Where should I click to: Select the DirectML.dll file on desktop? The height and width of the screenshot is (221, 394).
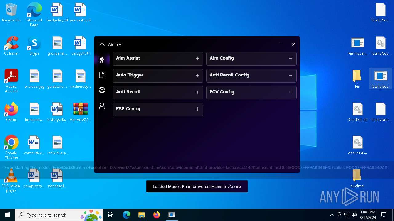coord(357,112)
